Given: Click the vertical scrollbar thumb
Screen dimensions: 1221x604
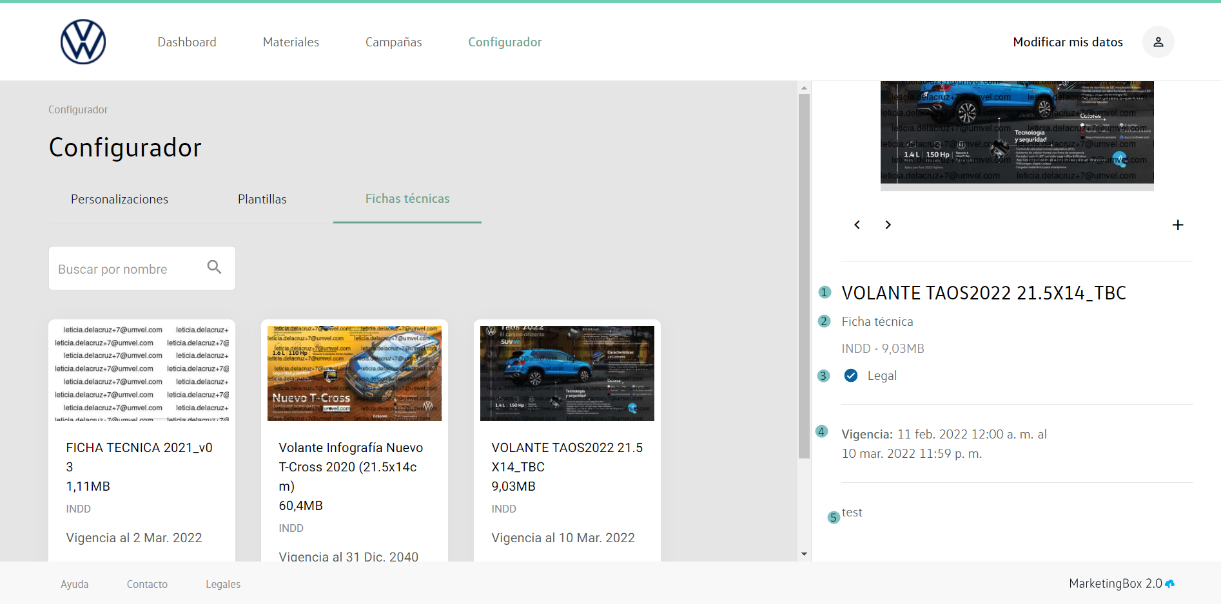Looking at the screenshot, I should tap(804, 276).
